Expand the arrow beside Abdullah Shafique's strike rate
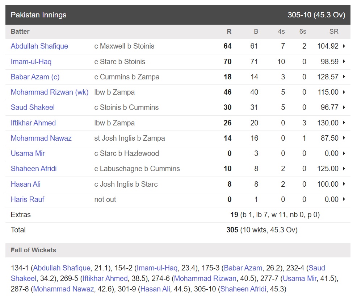 tap(343, 46)
